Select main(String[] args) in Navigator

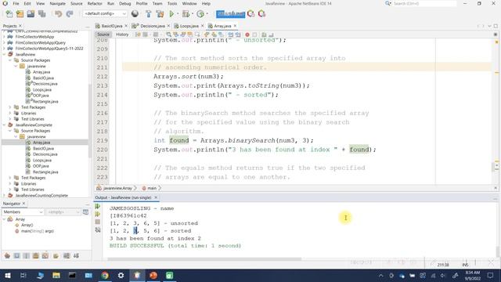[x=38, y=231]
